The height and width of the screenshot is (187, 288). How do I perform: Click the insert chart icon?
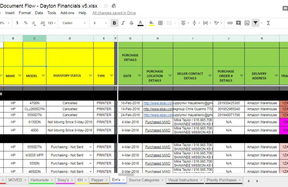(247, 23)
